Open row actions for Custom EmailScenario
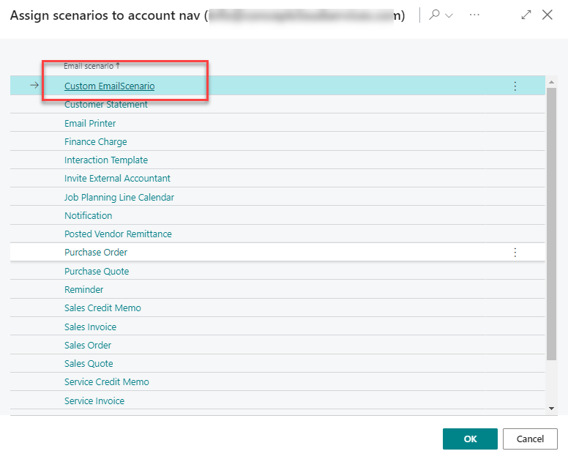The image size is (568, 462). coord(515,86)
